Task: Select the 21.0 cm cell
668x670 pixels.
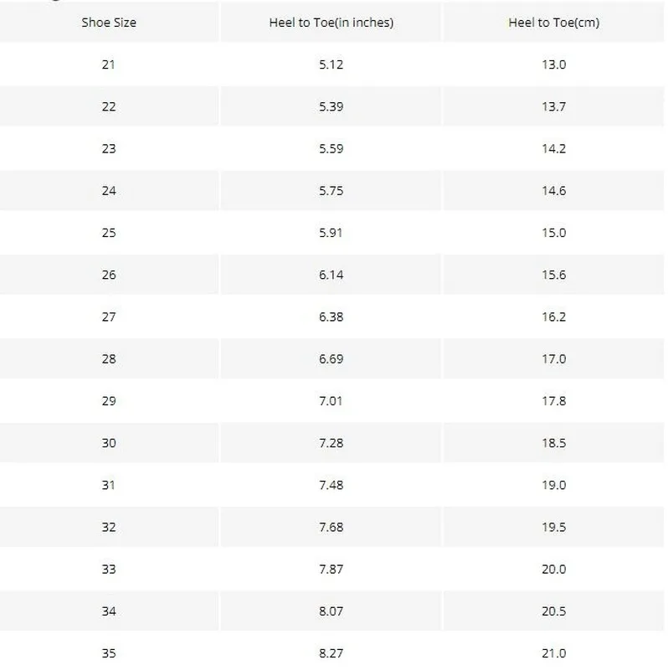Action: (553, 653)
